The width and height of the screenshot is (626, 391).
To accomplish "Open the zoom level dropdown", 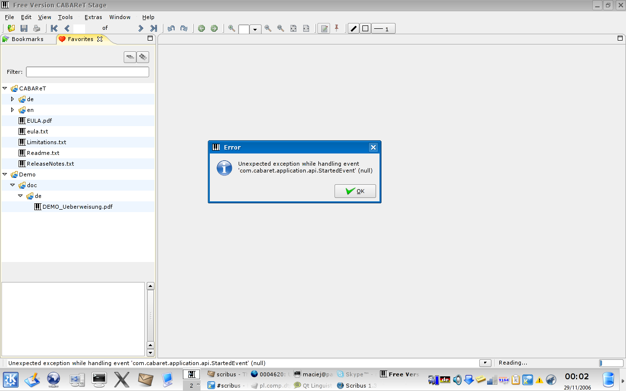I will click(x=255, y=29).
